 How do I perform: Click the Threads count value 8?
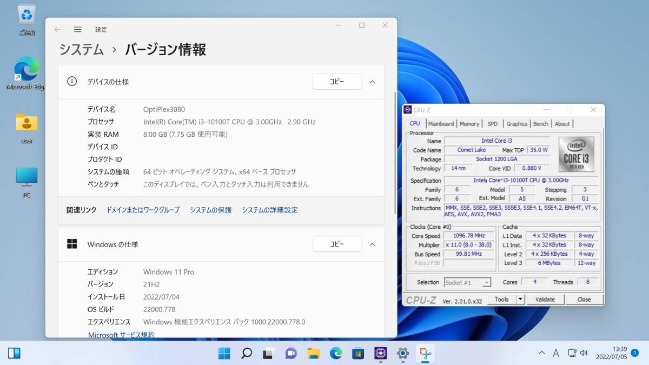click(587, 282)
